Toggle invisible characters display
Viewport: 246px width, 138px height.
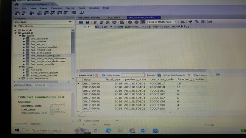(x=203, y=21)
